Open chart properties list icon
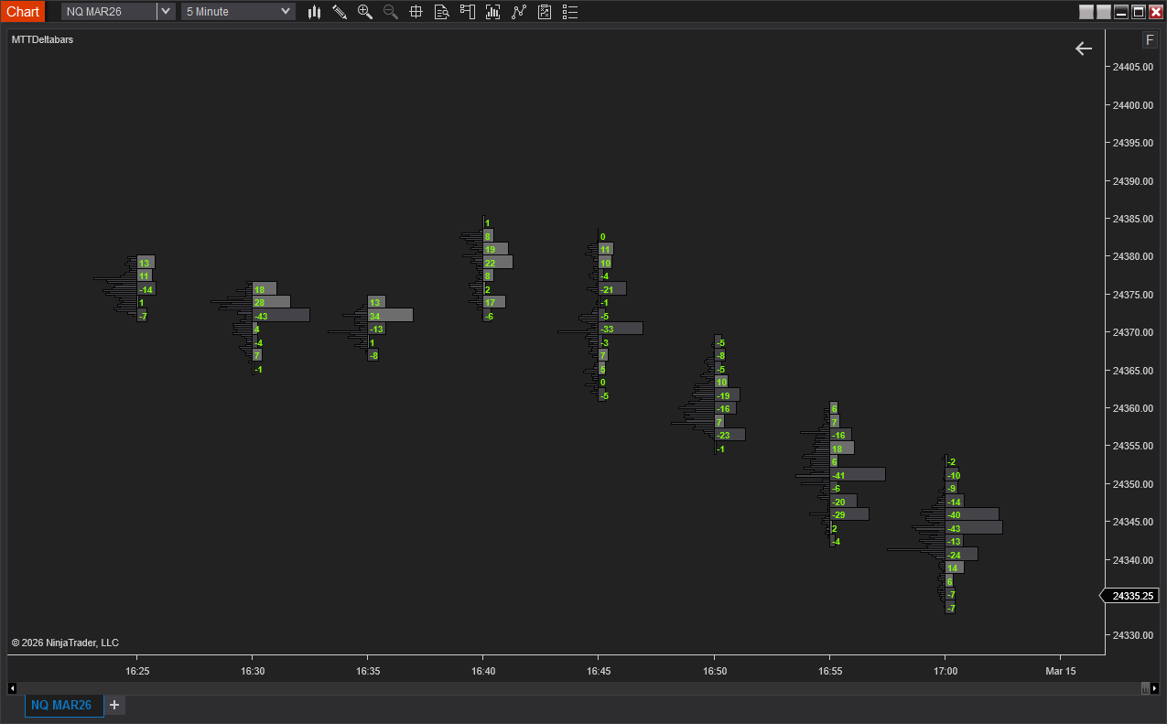The height and width of the screenshot is (724, 1167). click(570, 12)
